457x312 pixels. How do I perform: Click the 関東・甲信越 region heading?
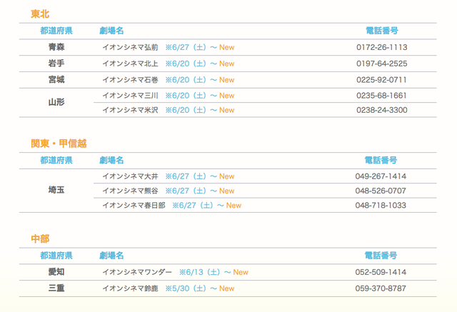point(59,144)
